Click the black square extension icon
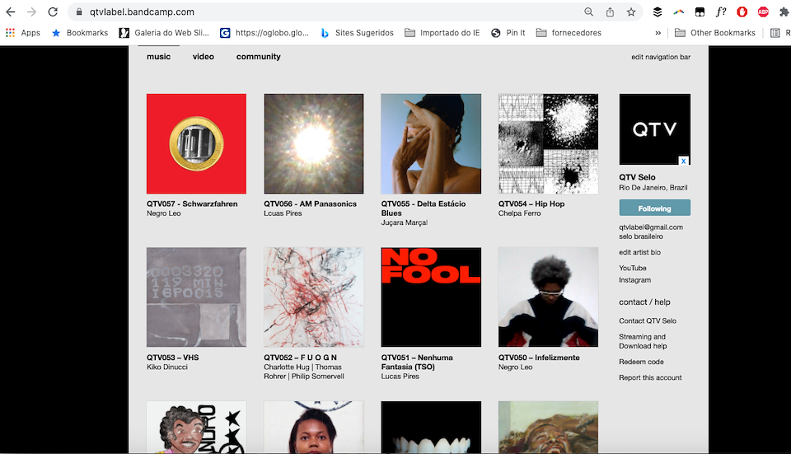This screenshot has width=791, height=454. (x=700, y=12)
